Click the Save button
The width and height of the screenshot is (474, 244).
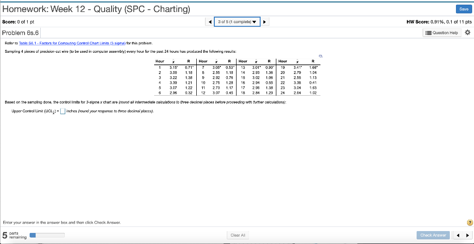click(x=464, y=9)
